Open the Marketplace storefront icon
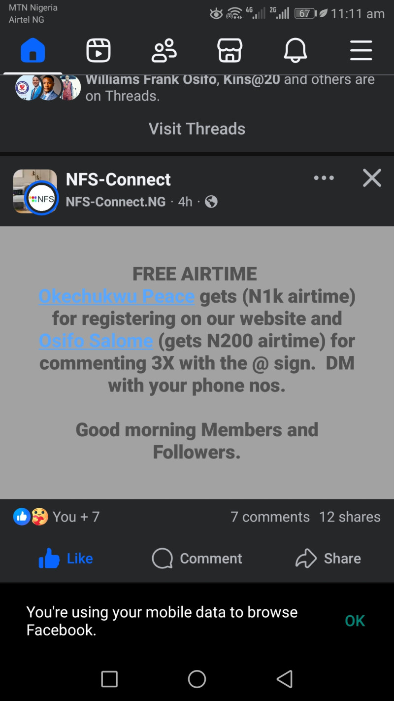This screenshot has width=394, height=701. coord(230,50)
